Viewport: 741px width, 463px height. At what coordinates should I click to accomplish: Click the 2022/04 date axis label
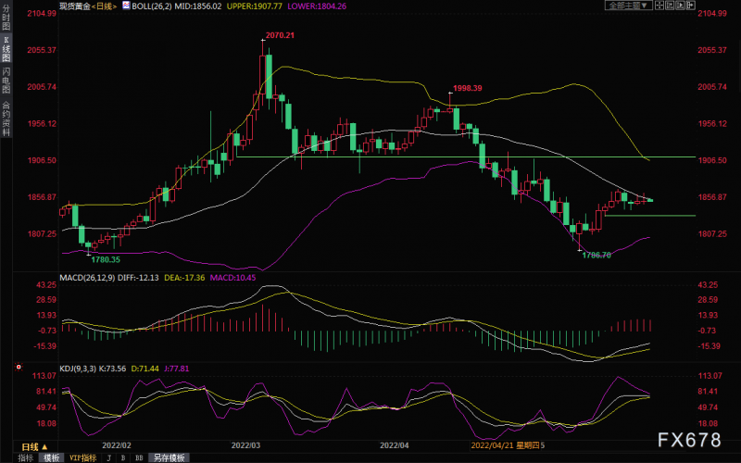point(395,445)
